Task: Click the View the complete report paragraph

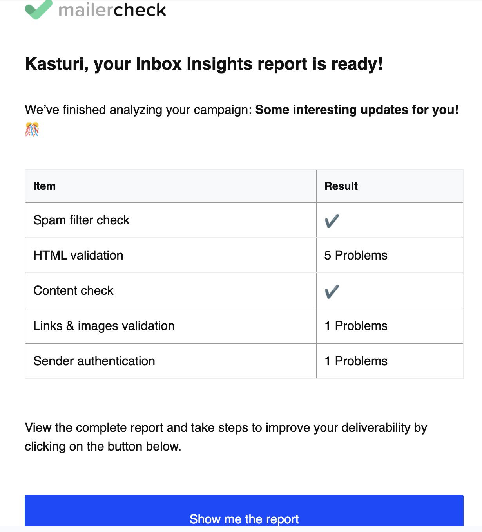Action: [x=226, y=437]
